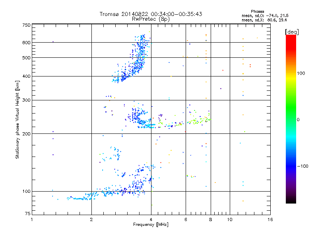The width and height of the screenshot is (318, 239).
Task: Select the "mean, sd,X: 80.6, 29.4" statistics line
Action: tap(264, 20)
